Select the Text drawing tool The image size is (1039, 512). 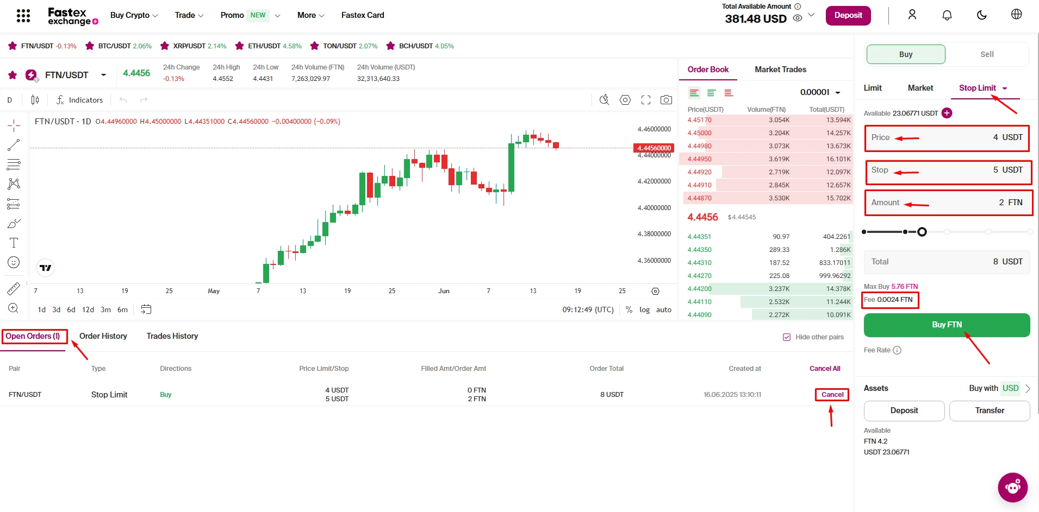[14, 243]
